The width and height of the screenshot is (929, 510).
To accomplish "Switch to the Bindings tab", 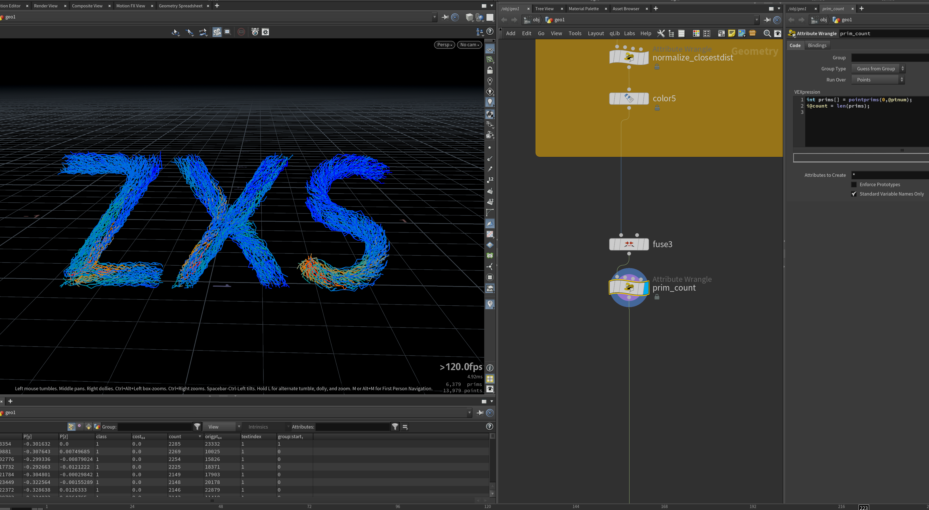I will pyautogui.click(x=817, y=45).
